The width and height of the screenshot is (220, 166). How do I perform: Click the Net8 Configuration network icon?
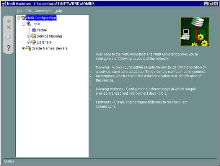point(23,18)
